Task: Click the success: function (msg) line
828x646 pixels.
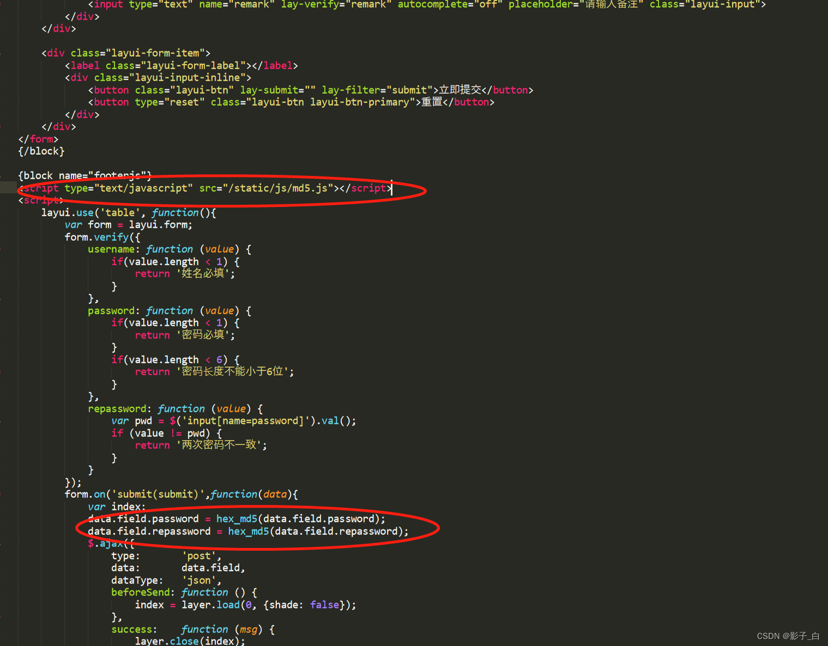Action: 193,629
